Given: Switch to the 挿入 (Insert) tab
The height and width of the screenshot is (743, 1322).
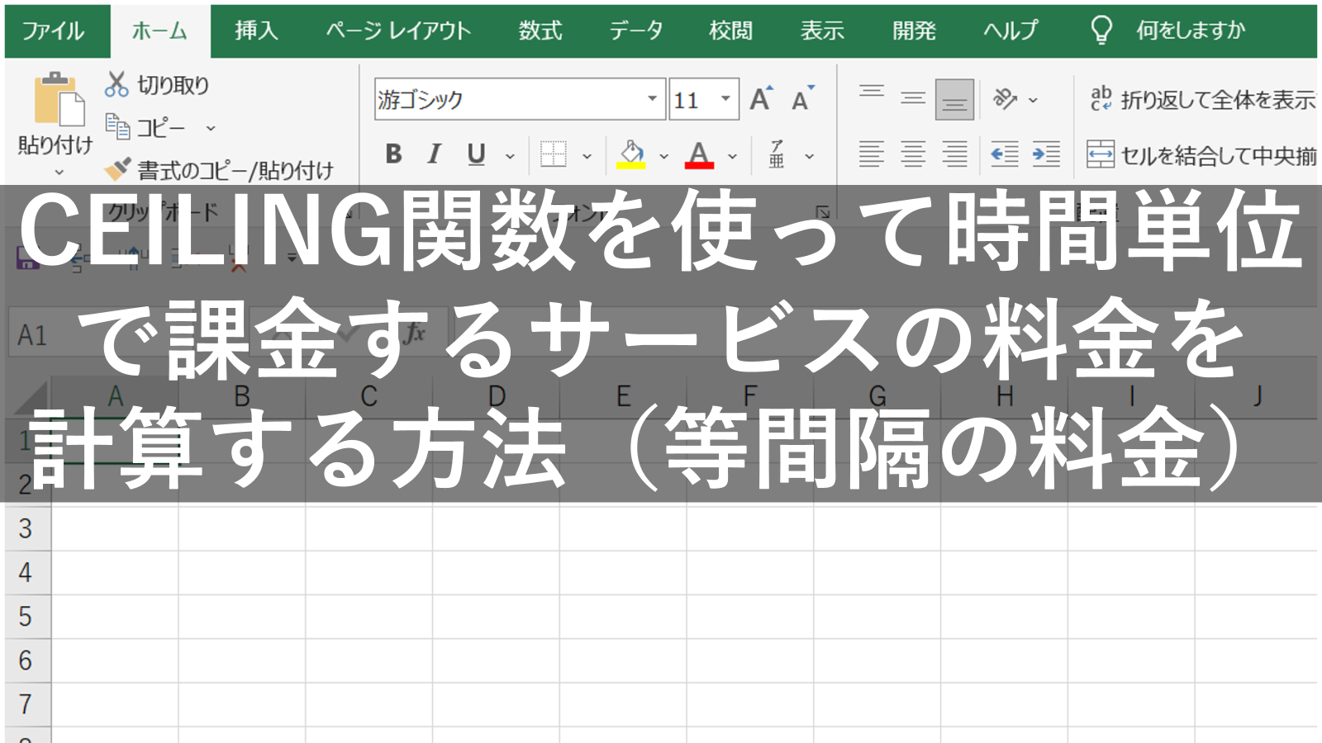Looking at the screenshot, I should point(256,31).
